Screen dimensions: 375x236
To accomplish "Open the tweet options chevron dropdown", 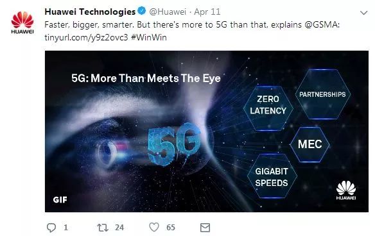I will pos(363,13).
